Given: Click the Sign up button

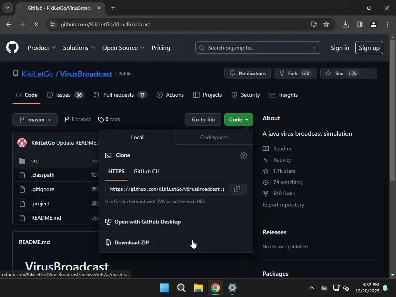Looking at the screenshot, I should tap(369, 48).
